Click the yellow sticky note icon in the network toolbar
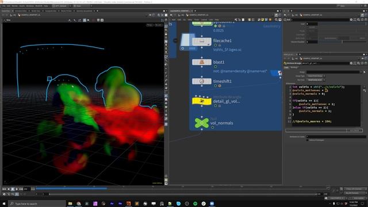368x207 pixels. 263,20
